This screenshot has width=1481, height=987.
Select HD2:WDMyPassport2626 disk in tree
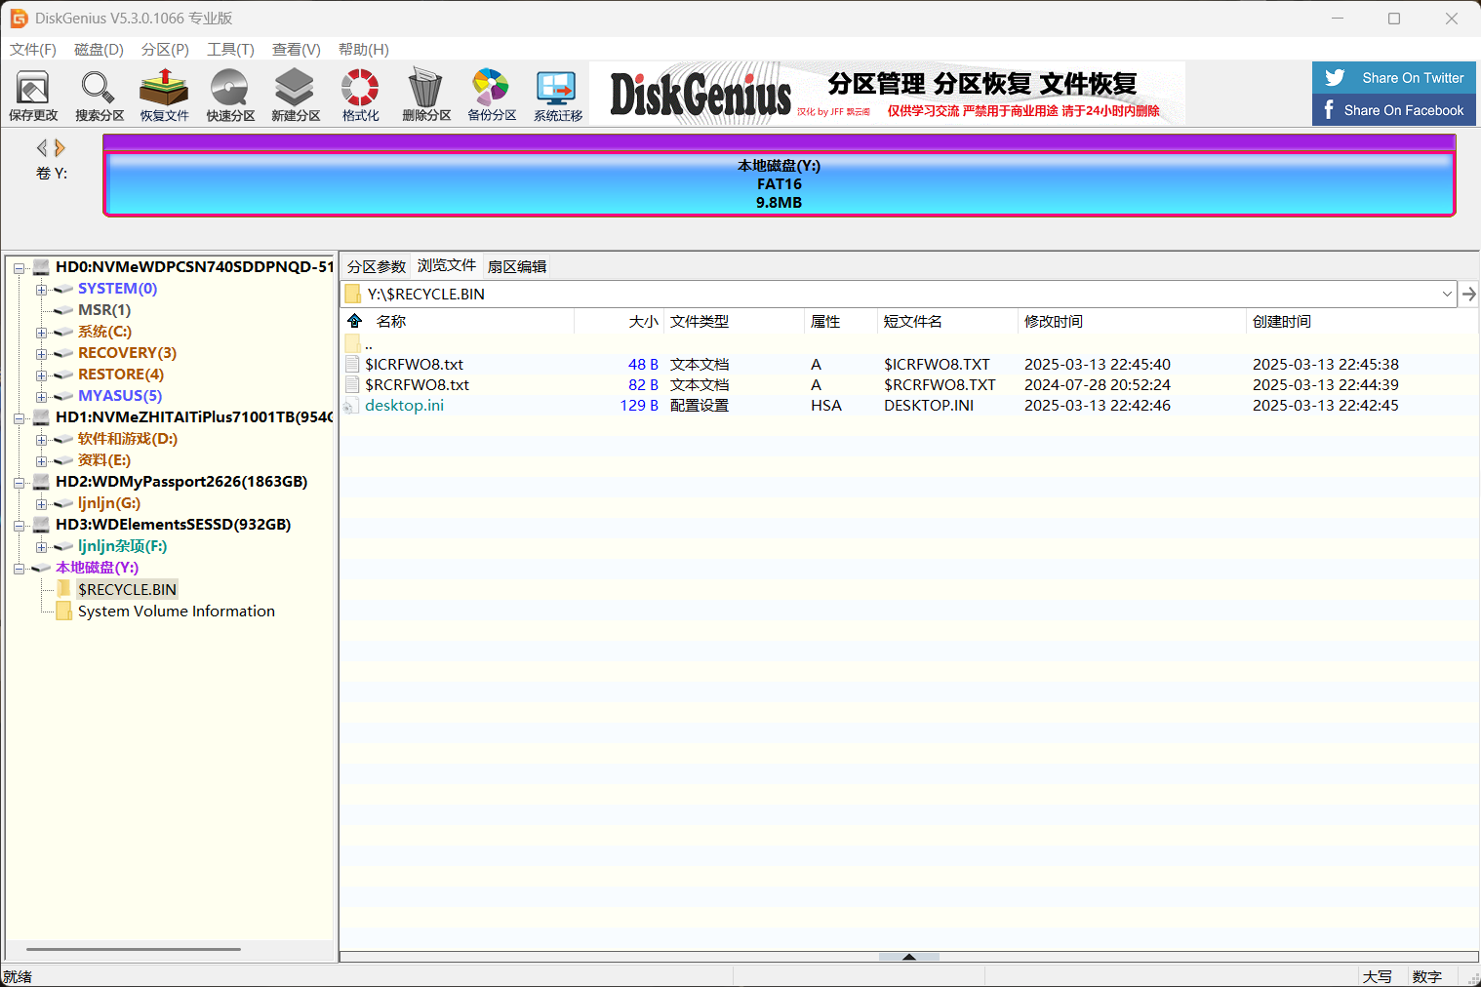point(181,481)
